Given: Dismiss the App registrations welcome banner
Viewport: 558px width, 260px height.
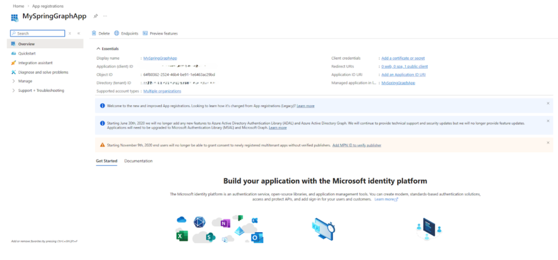Looking at the screenshot, I should pos(548,103).
